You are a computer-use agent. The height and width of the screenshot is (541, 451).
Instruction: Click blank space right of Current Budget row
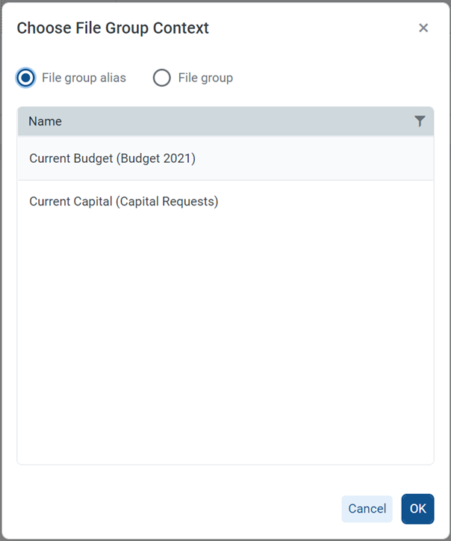click(x=314, y=158)
